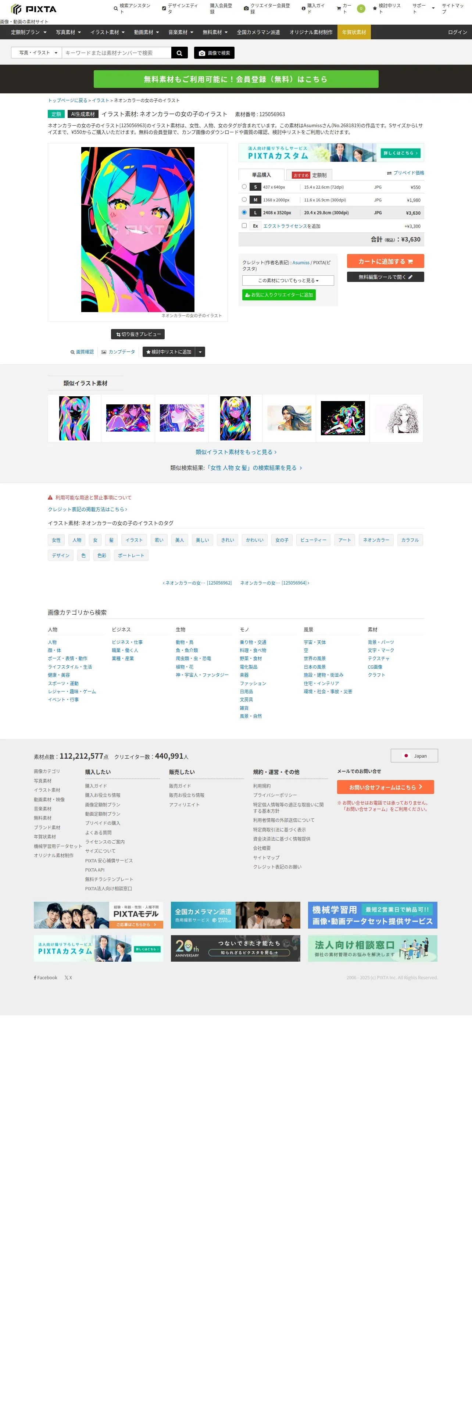This screenshot has height=1416, width=472.
Task: Open the first similar illustration thumbnail
Action: [74, 418]
